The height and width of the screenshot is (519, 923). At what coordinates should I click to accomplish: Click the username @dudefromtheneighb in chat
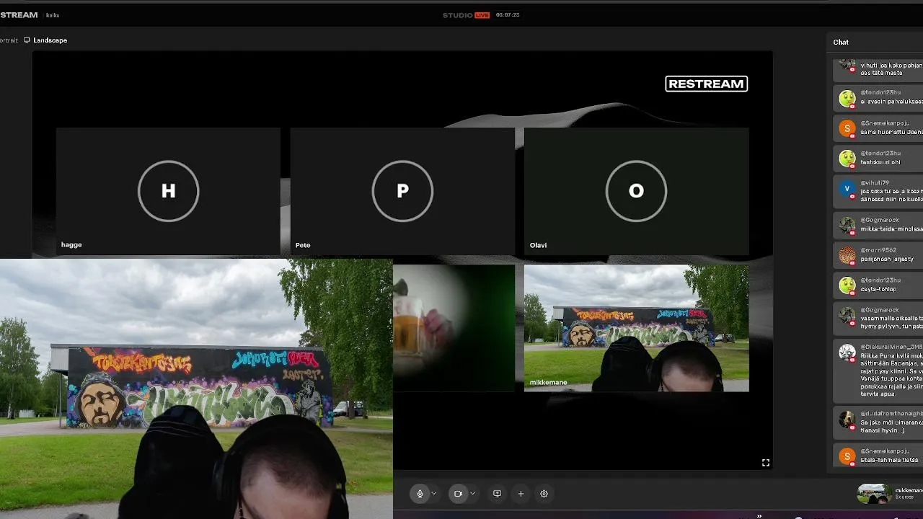pos(891,413)
